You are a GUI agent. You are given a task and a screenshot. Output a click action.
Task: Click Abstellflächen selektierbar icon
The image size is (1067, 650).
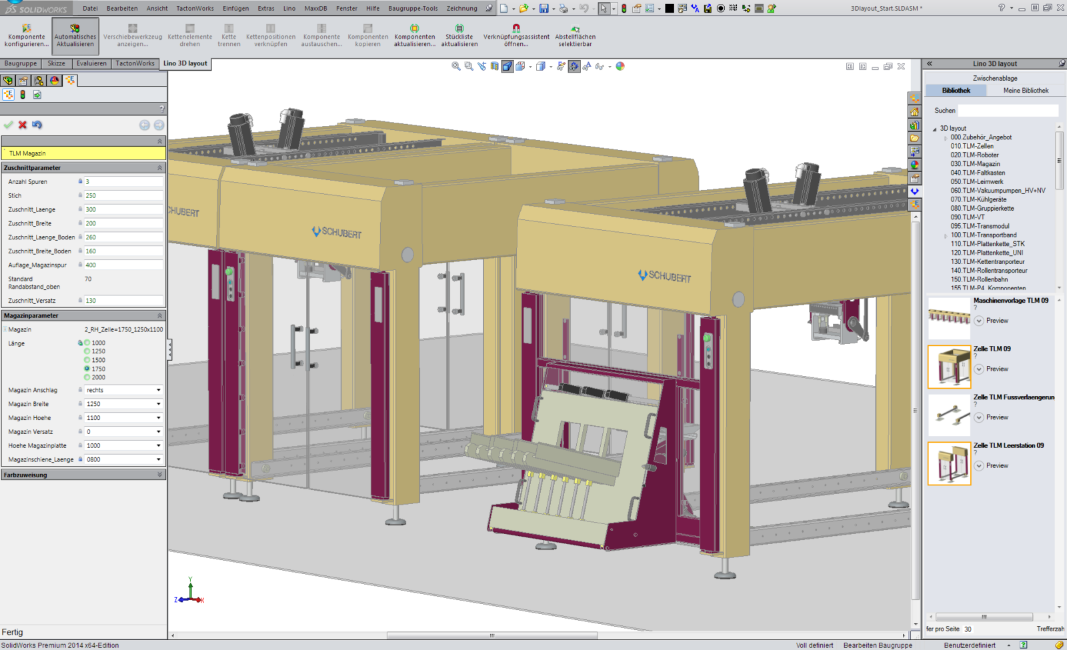575,29
